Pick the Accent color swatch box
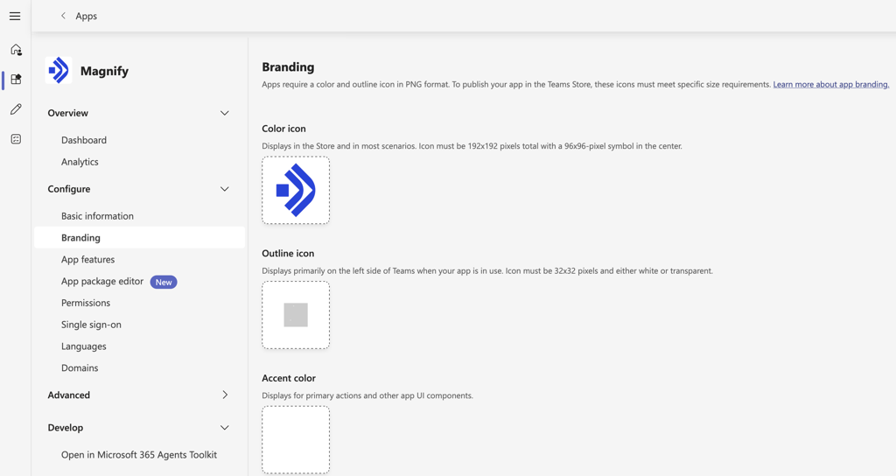This screenshot has width=896, height=476. pyautogui.click(x=296, y=439)
